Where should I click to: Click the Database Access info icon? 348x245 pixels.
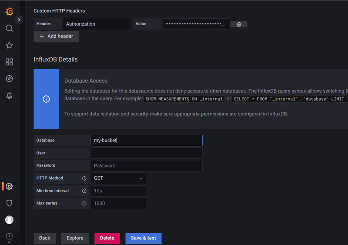(x=46, y=99)
